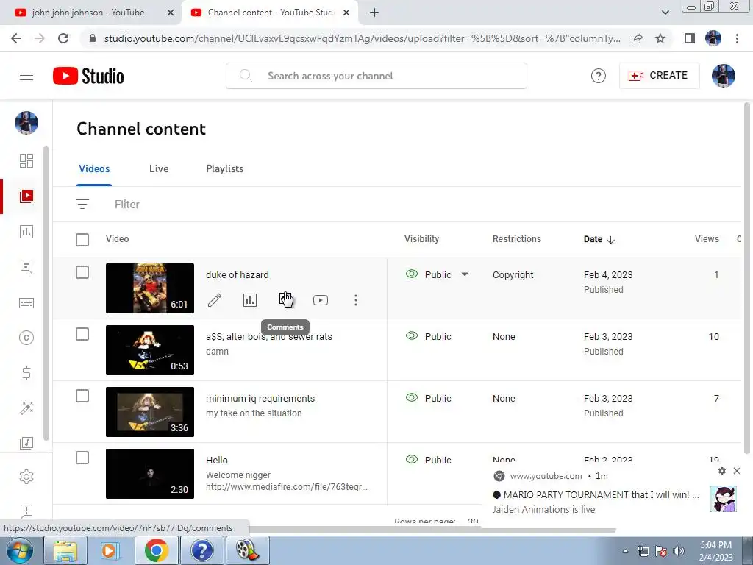Open Audio library in the sidebar
The width and height of the screenshot is (753, 565).
26,443
